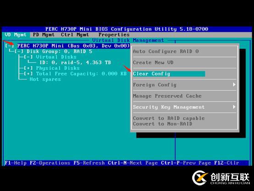Open Security Key Management submenu arrow
This screenshot has width=254, height=191.
[x=234, y=107]
